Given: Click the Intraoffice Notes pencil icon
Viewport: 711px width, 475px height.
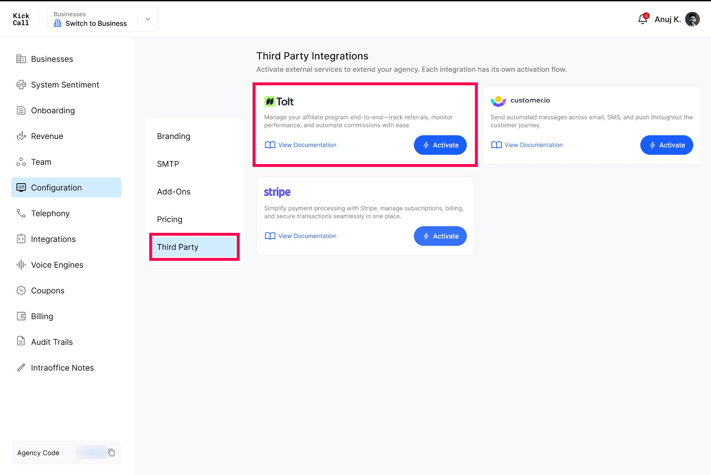Looking at the screenshot, I should 21,368.
